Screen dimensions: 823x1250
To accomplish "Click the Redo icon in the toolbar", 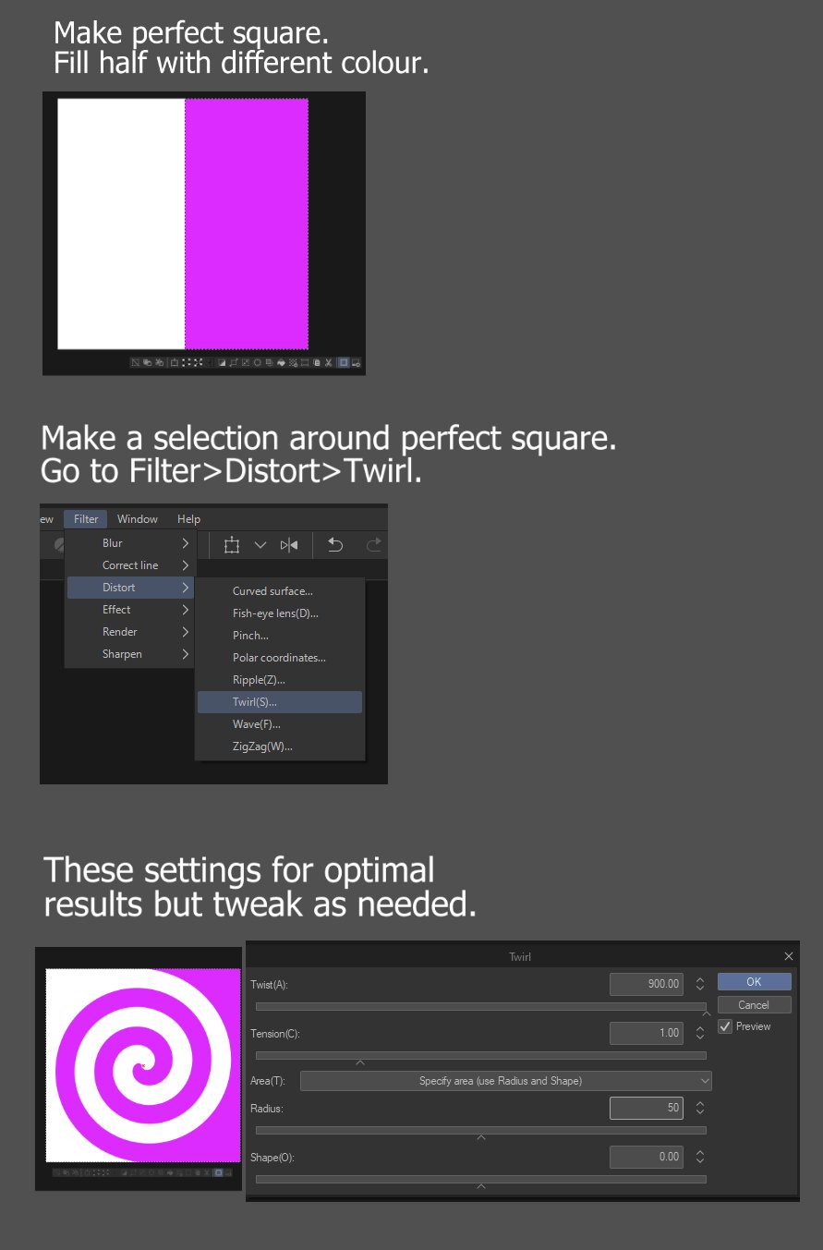I will (x=373, y=545).
